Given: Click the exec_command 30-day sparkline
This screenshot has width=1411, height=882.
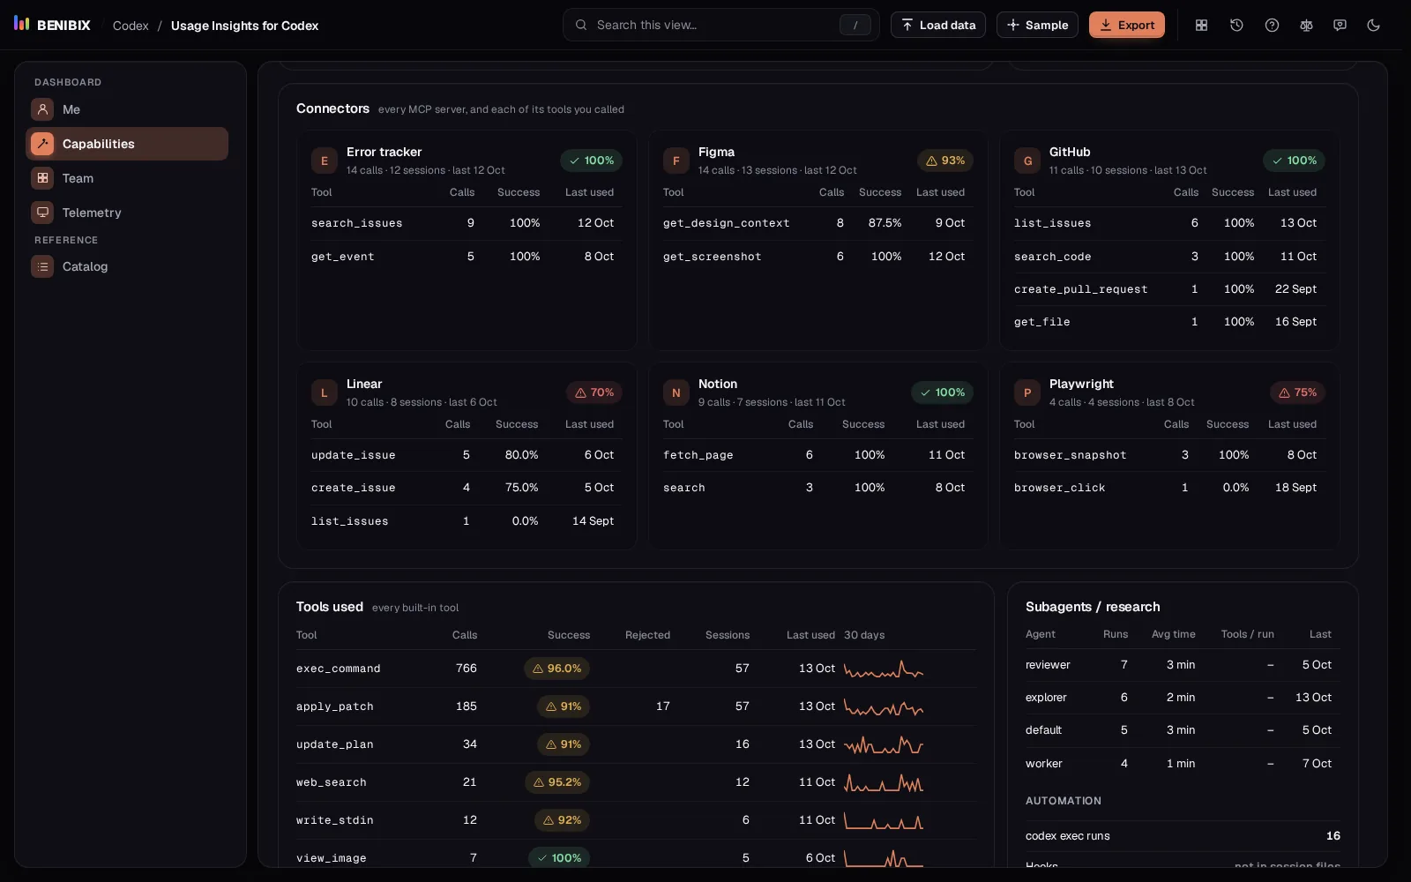Looking at the screenshot, I should pos(884,669).
